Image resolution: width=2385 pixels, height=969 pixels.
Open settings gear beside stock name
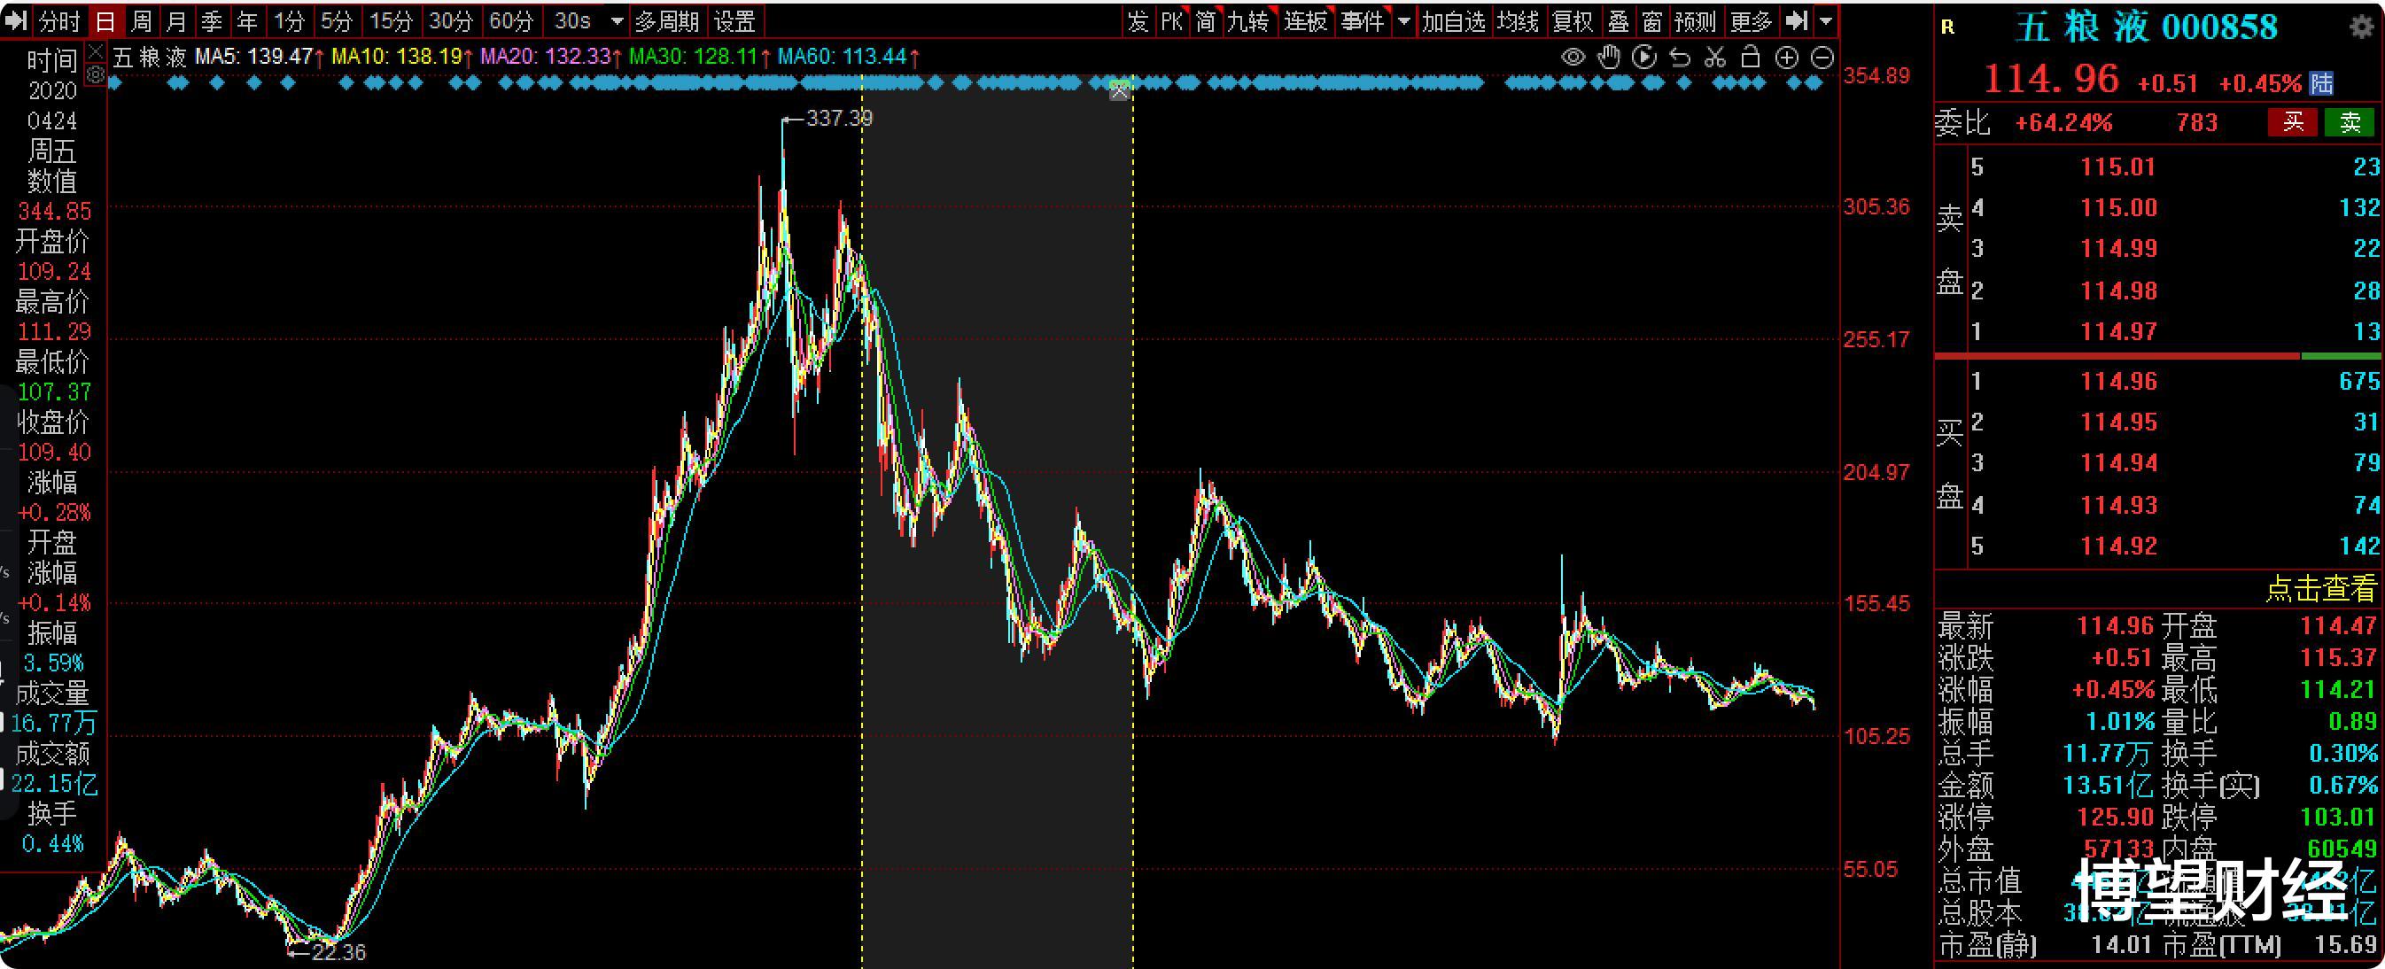tap(2362, 26)
